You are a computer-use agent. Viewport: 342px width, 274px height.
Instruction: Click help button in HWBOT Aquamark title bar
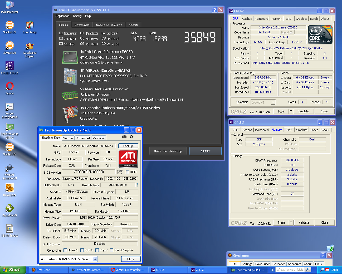pyautogui.click(x=215, y=10)
